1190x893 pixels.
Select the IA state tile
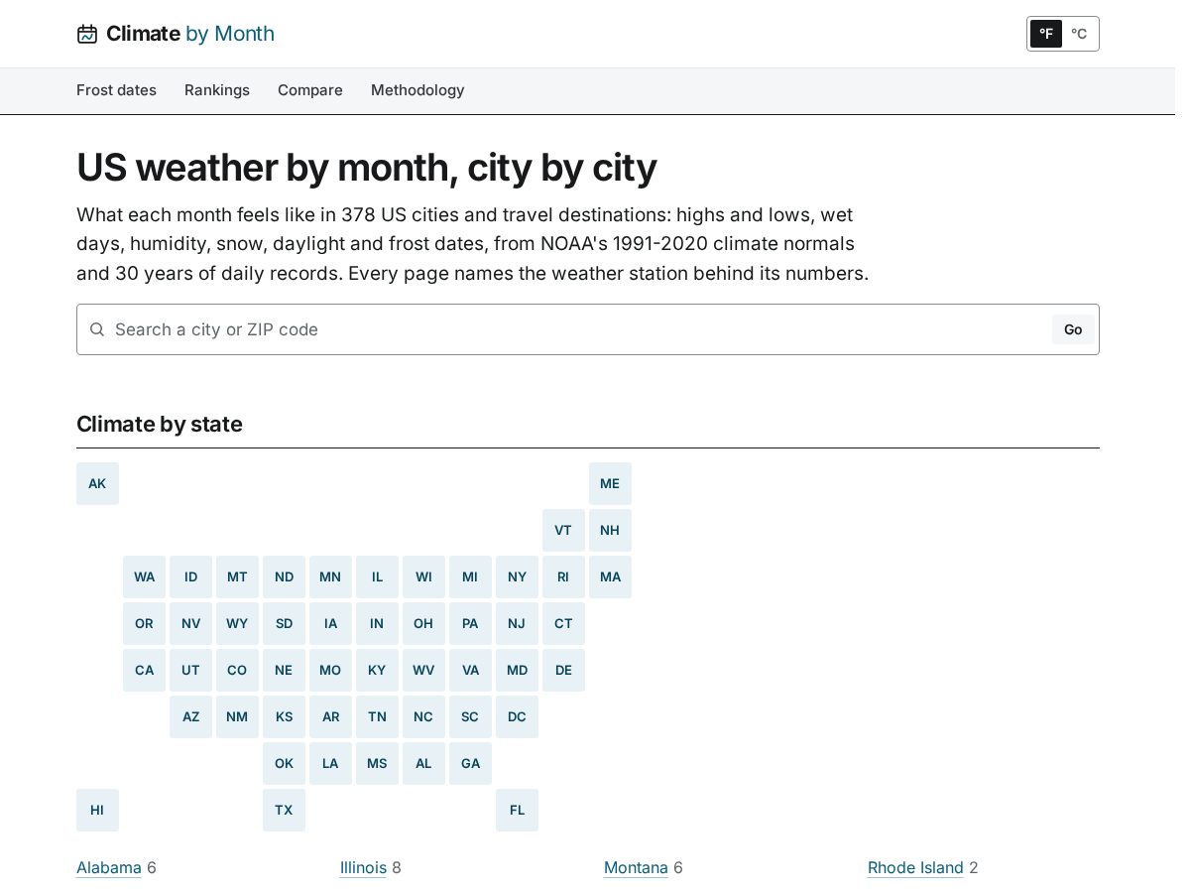pos(330,624)
